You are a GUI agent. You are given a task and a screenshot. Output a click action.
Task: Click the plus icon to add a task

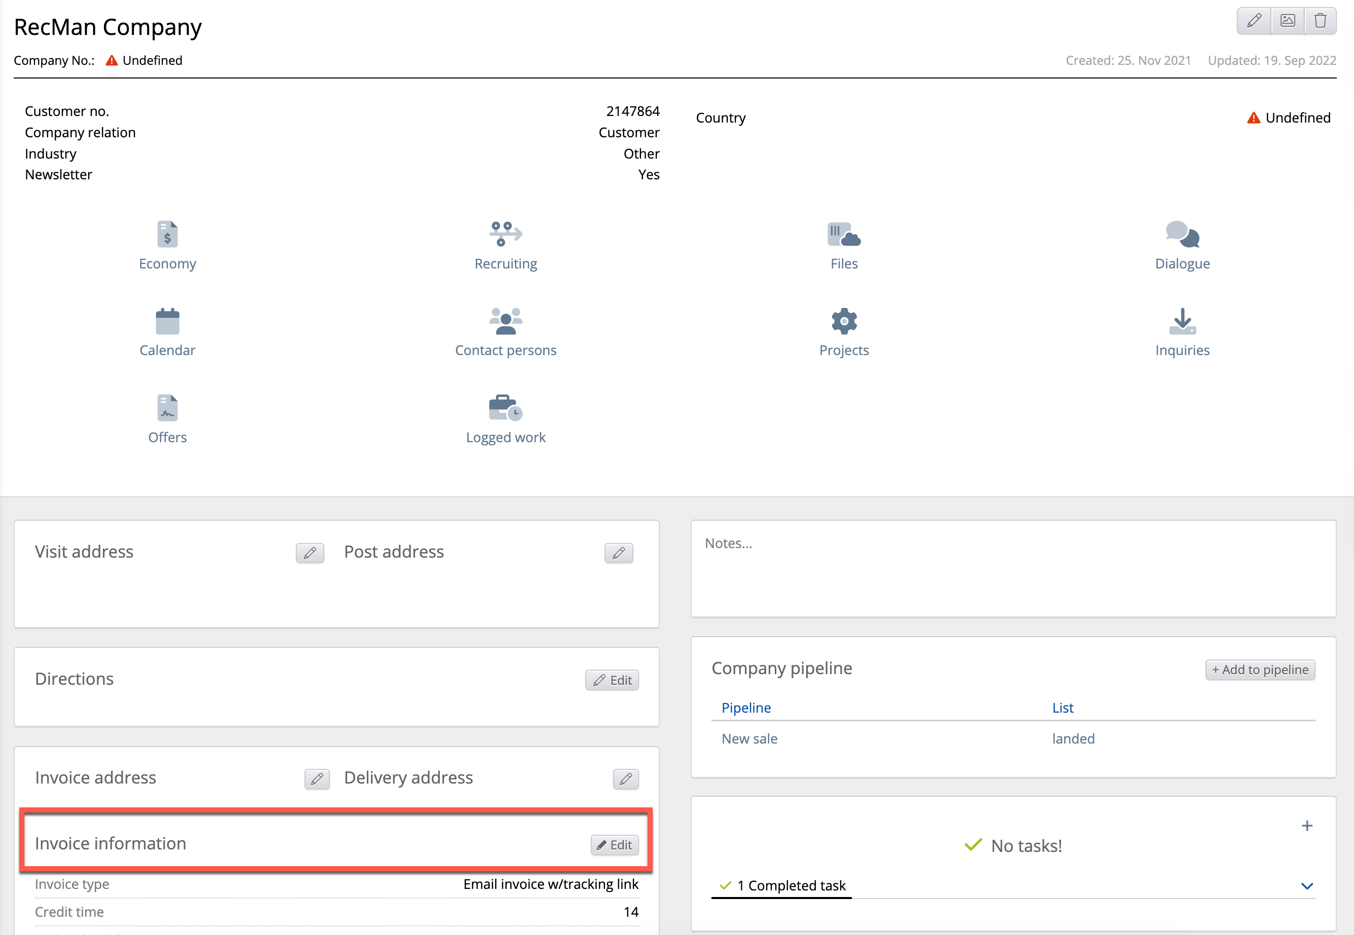point(1306,826)
